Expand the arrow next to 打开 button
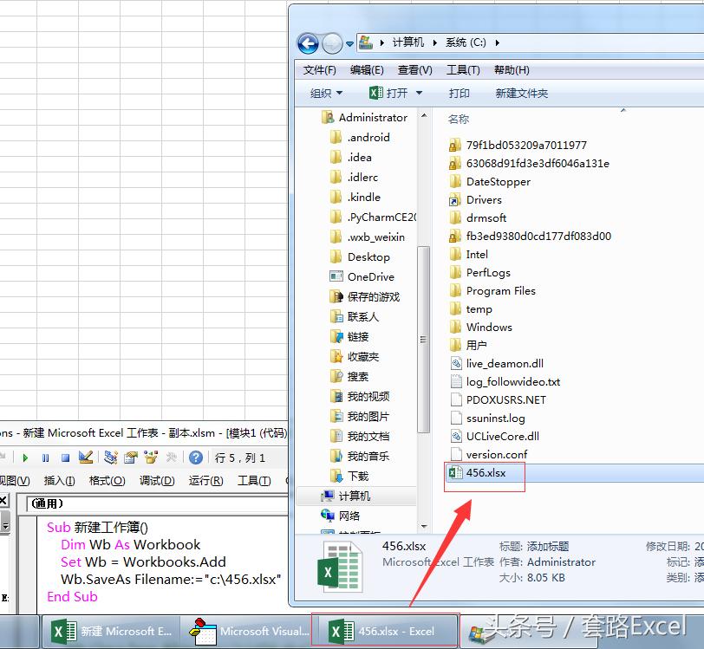This screenshot has height=649, width=704. point(420,94)
